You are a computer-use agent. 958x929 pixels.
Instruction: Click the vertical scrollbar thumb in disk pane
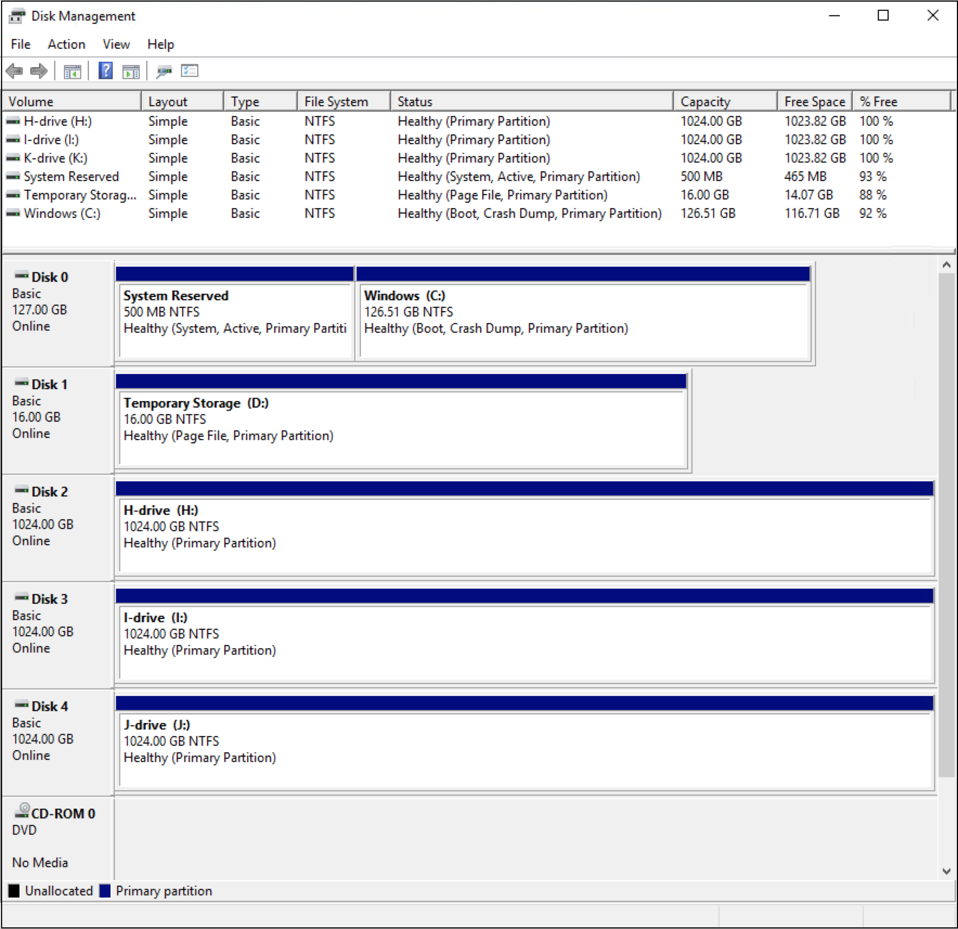point(947,525)
